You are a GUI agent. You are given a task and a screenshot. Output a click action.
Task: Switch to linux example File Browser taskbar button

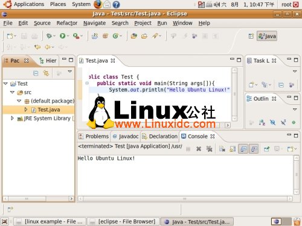pos(50,222)
